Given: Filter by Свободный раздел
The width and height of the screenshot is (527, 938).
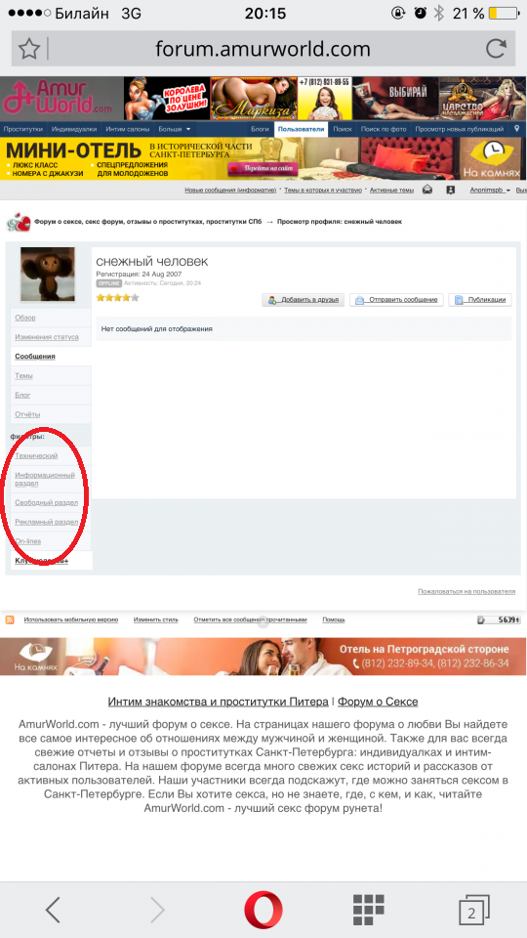Looking at the screenshot, I should (x=47, y=502).
